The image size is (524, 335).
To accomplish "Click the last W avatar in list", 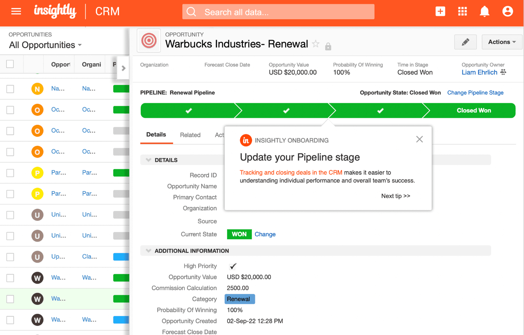I will coord(37,320).
